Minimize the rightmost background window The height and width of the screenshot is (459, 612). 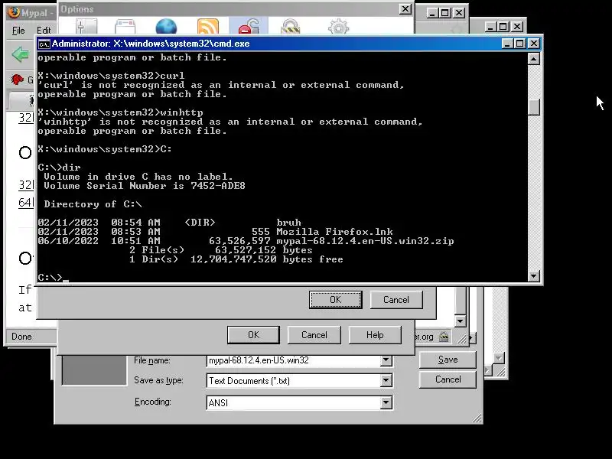(490, 27)
